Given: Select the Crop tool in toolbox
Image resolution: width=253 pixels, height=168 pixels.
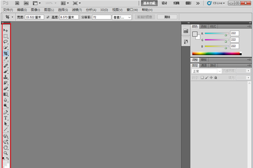Looking at the screenshot, I should 5,53.
